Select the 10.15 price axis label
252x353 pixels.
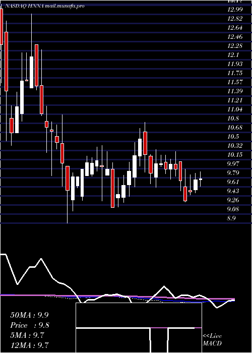pos(235,155)
